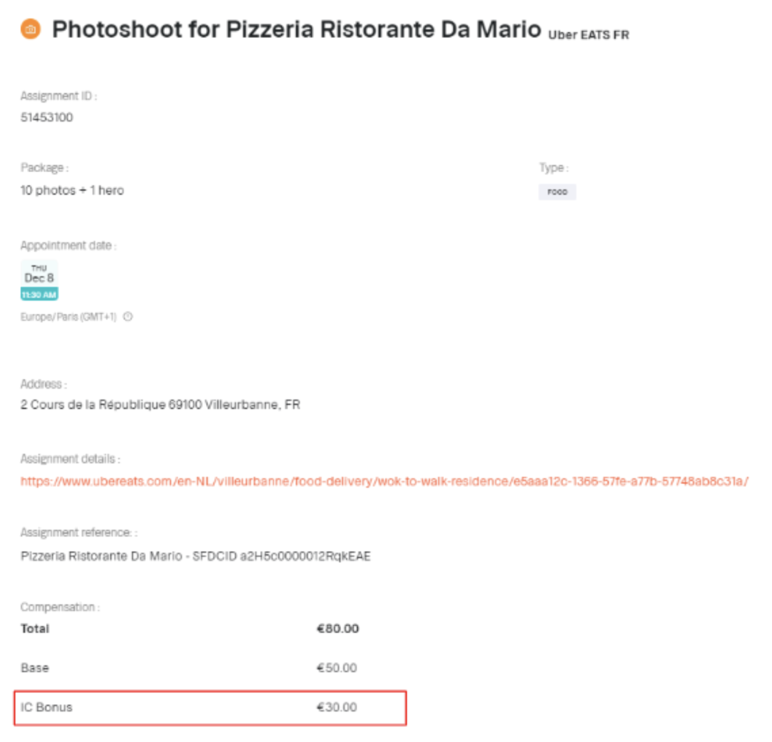Click the Base €50.00 amount
The height and width of the screenshot is (742, 772).
[x=337, y=668]
